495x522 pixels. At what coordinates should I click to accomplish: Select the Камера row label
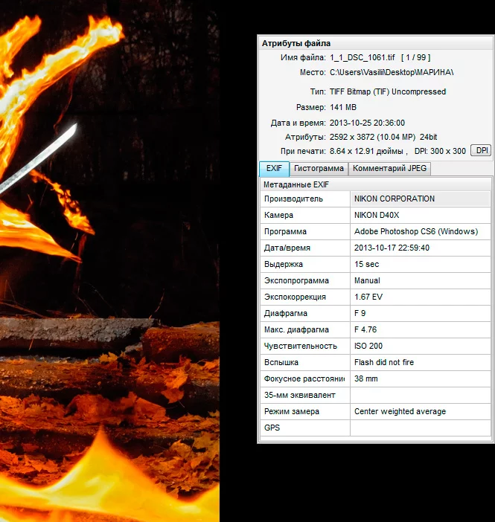click(304, 216)
